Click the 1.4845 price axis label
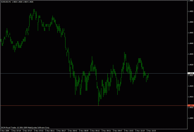194x132 pixels. (191, 33)
